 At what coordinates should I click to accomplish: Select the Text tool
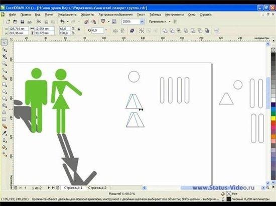4,112
